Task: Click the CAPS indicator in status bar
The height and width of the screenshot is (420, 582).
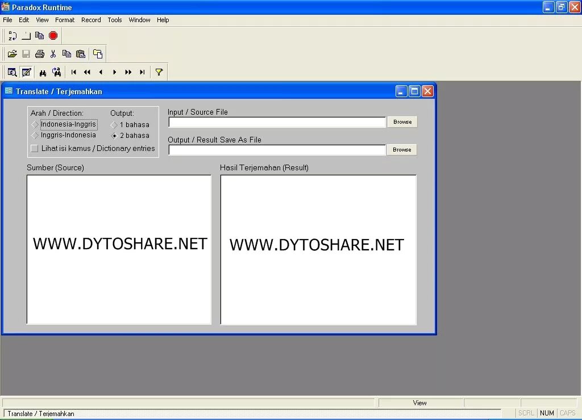Action: coord(568,413)
